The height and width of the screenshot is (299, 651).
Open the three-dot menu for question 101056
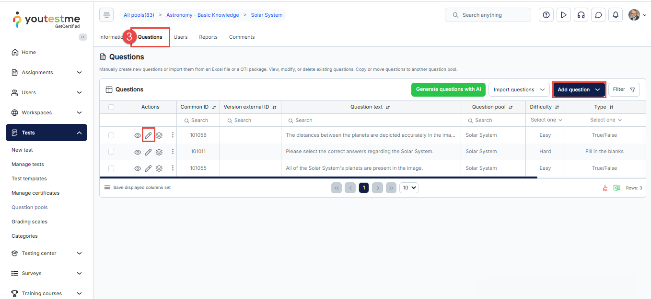coord(173,135)
